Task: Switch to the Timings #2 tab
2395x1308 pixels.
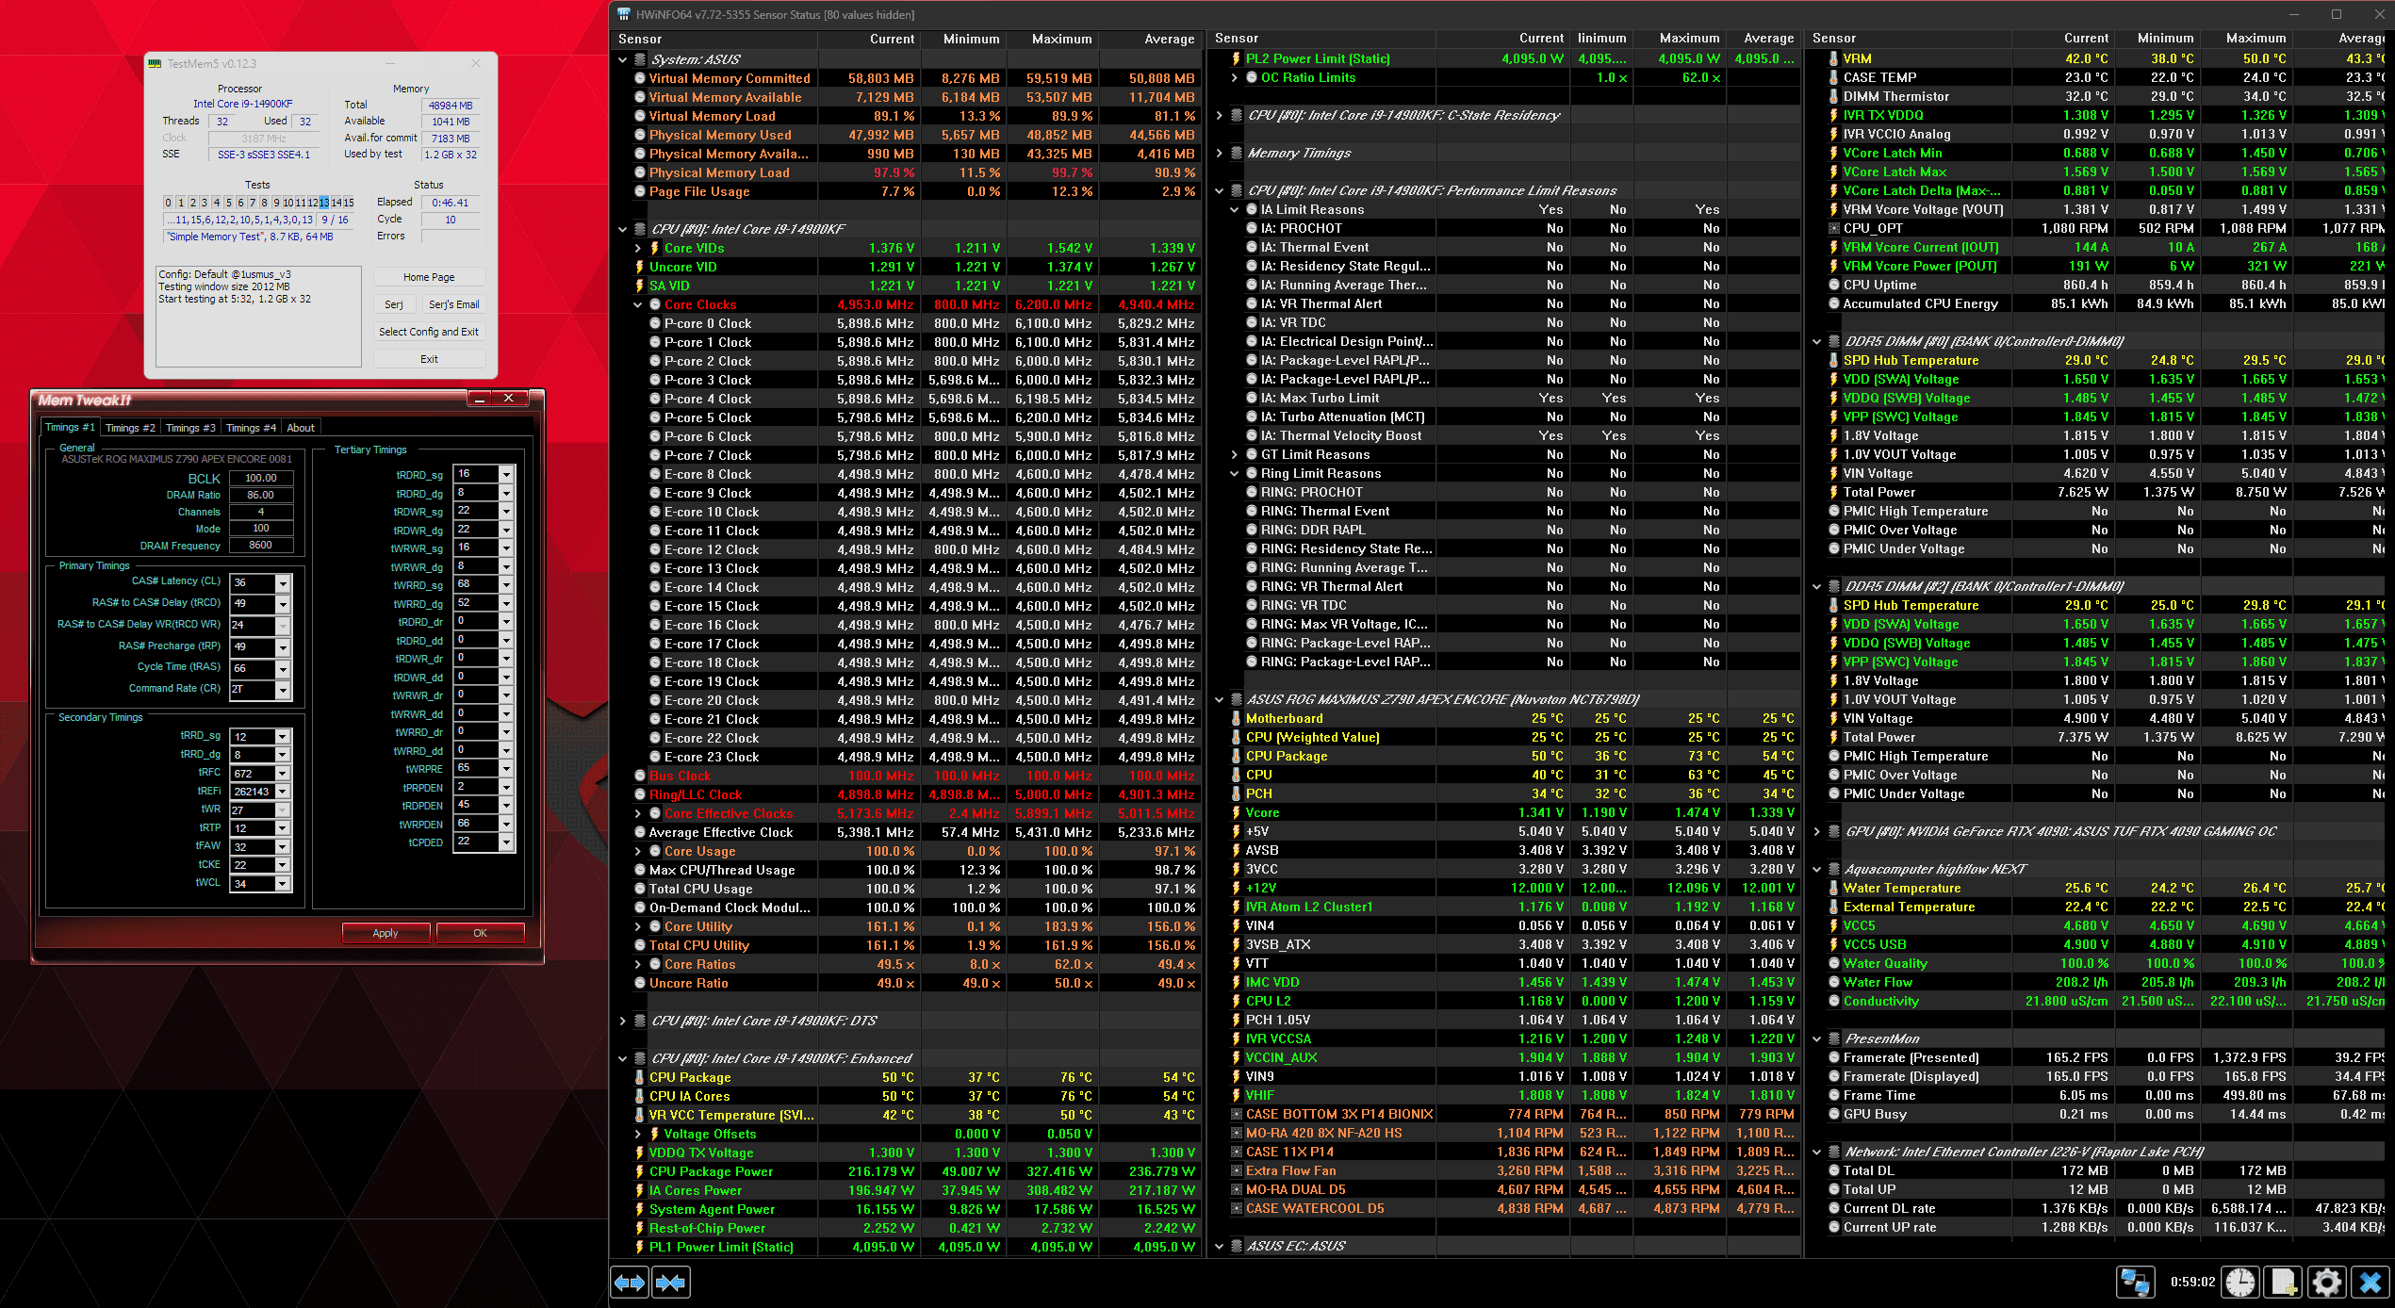Action: (x=130, y=428)
